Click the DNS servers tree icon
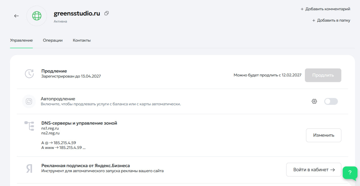The width and height of the screenshot is (360, 186). pos(29,126)
